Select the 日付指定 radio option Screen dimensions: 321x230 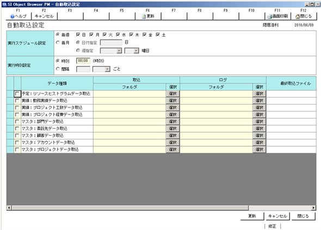[78, 43]
